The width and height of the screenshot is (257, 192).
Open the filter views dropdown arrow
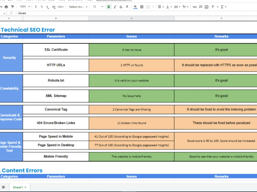218,7
